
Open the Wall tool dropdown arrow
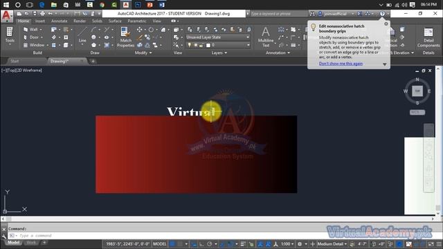coord(41,30)
